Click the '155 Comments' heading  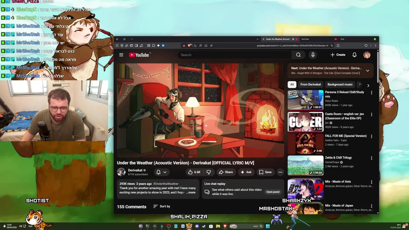132,207
